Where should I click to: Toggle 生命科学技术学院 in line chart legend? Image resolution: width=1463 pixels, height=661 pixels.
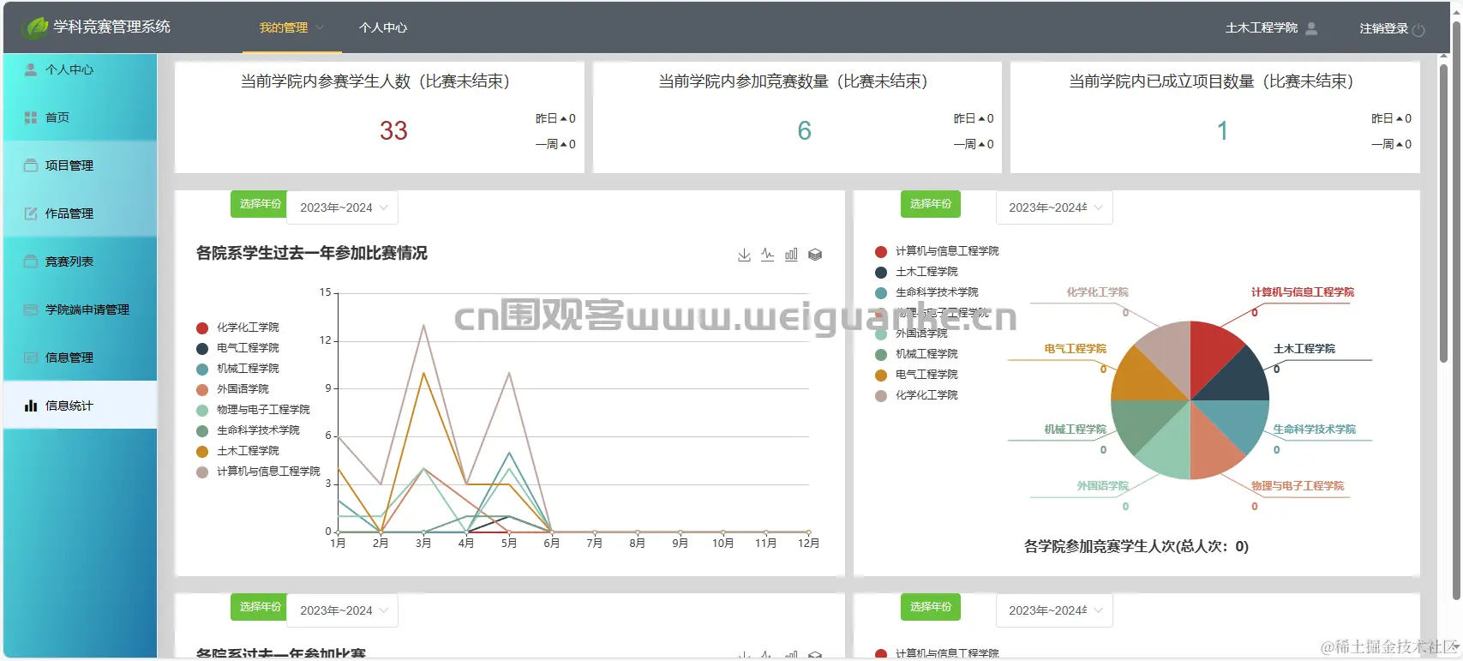click(x=248, y=430)
